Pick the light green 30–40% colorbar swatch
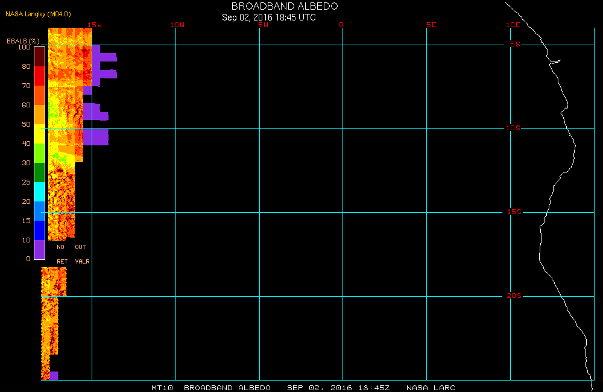 pyautogui.click(x=40, y=153)
